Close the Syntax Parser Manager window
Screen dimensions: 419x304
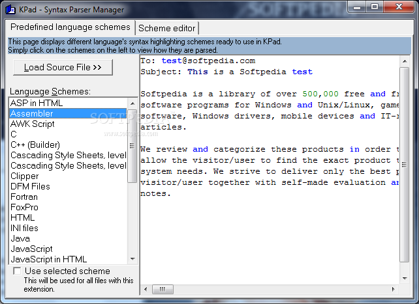coord(399,7)
